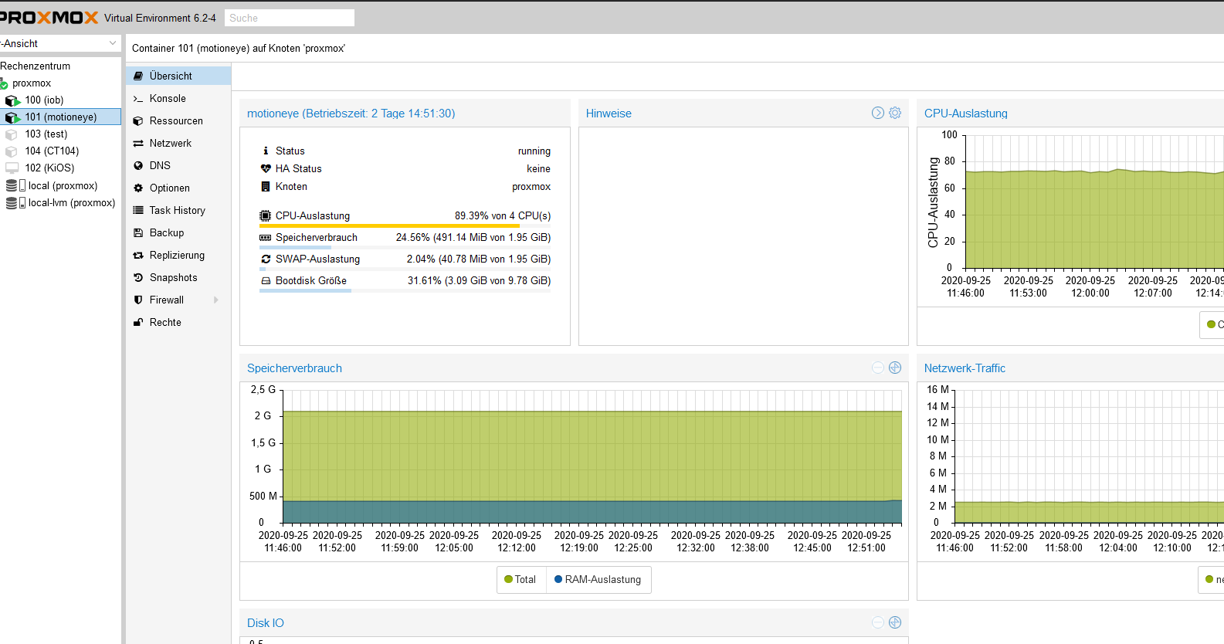The image size is (1224, 644).
Task: Select 104 (CT104) in the tree
Action: (52, 151)
